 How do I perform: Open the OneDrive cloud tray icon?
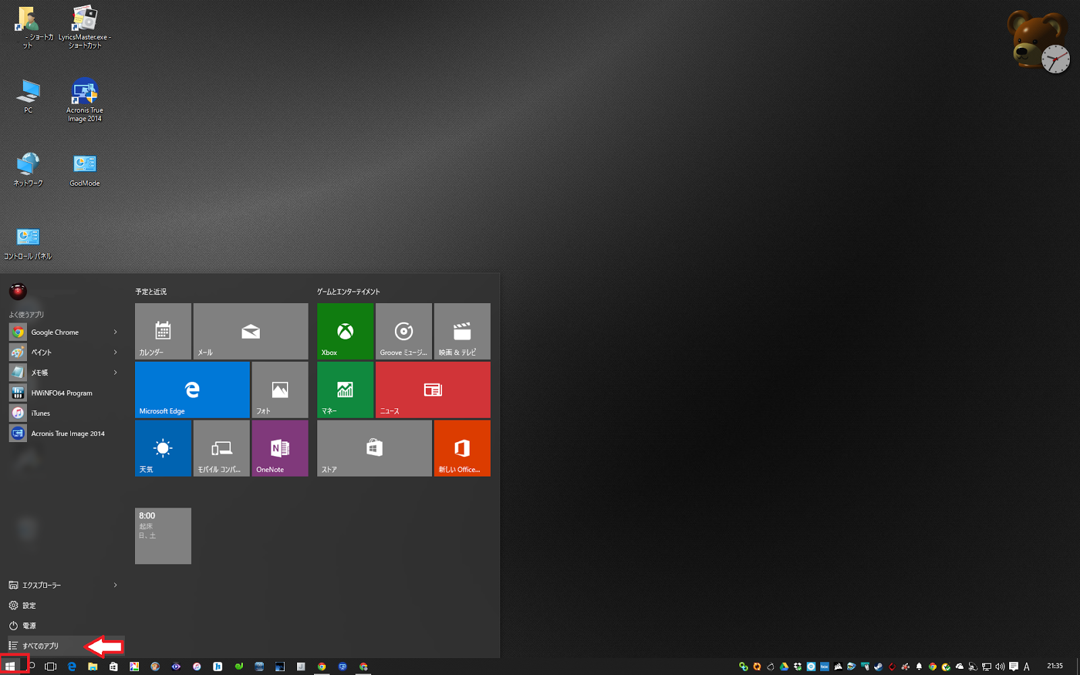tap(959, 667)
